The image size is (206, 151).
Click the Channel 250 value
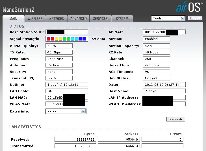pos(157,59)
